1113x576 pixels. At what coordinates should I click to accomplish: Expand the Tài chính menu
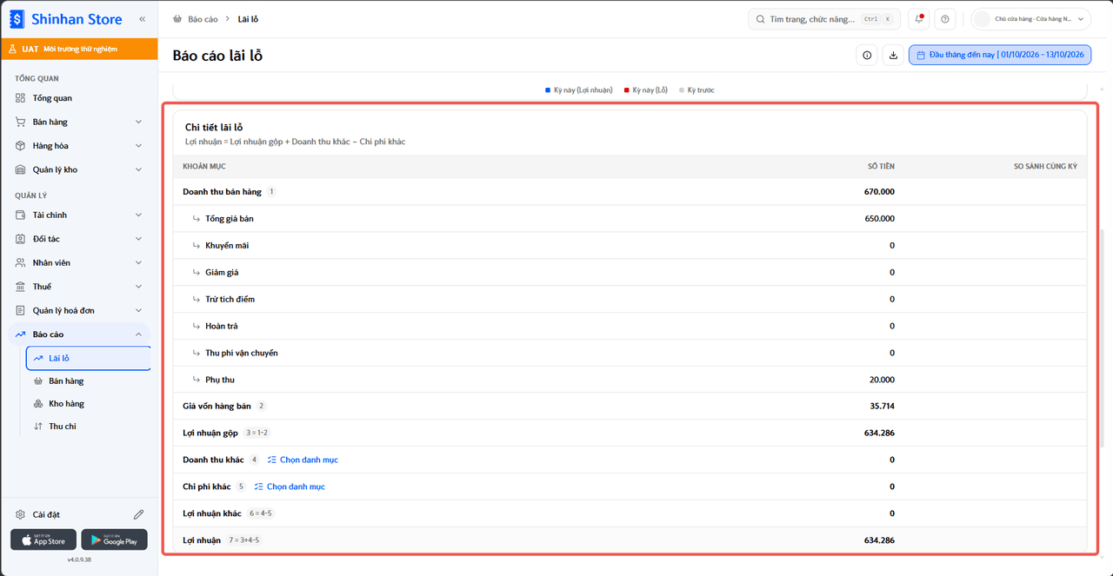coord(79,215)
